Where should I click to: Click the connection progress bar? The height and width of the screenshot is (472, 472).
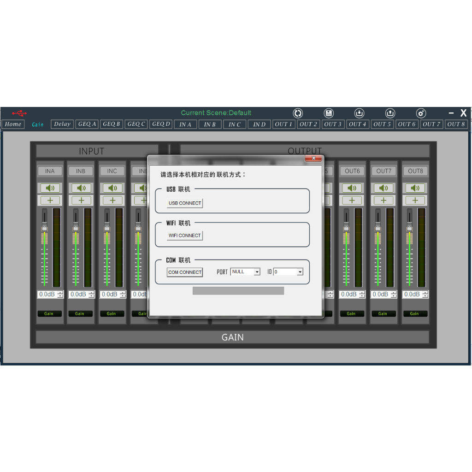coord(238,291)
